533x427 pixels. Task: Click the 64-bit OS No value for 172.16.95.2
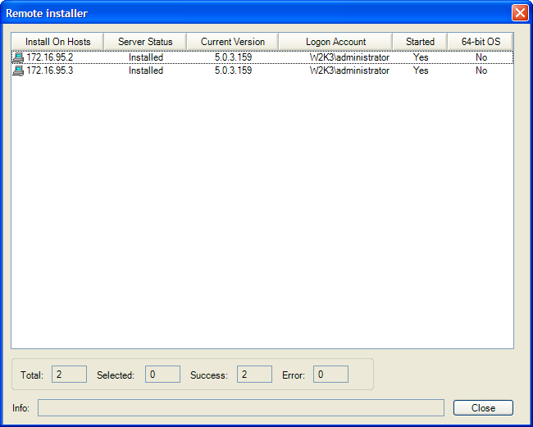(x=481, y=57)
